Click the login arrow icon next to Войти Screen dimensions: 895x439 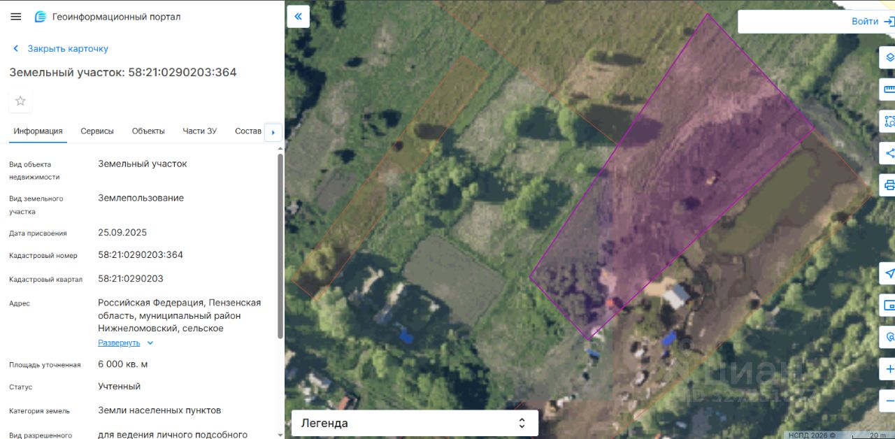(x=889, y=22)
